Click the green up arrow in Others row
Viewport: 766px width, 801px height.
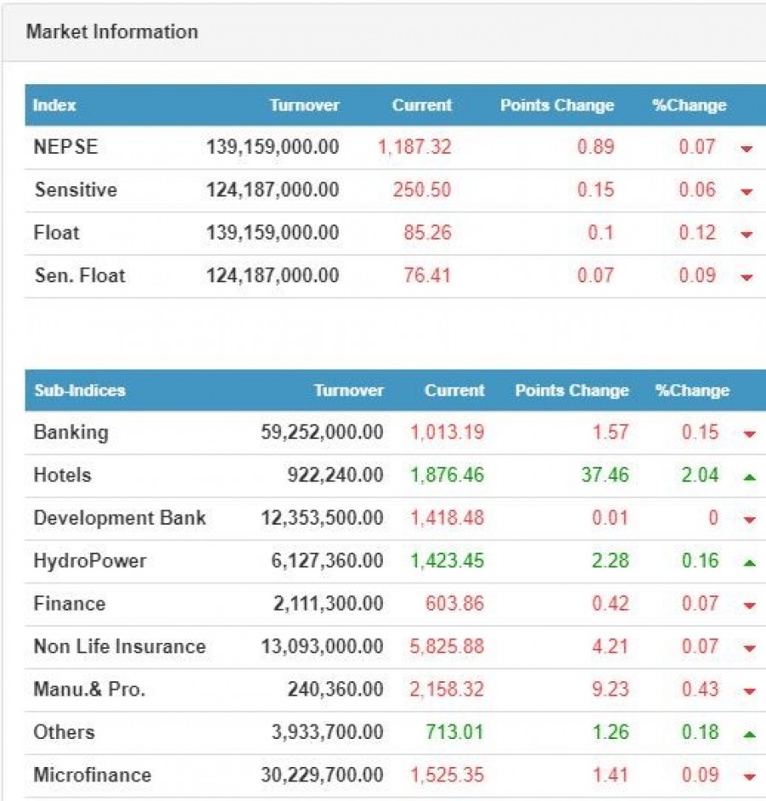pos(749,734)
